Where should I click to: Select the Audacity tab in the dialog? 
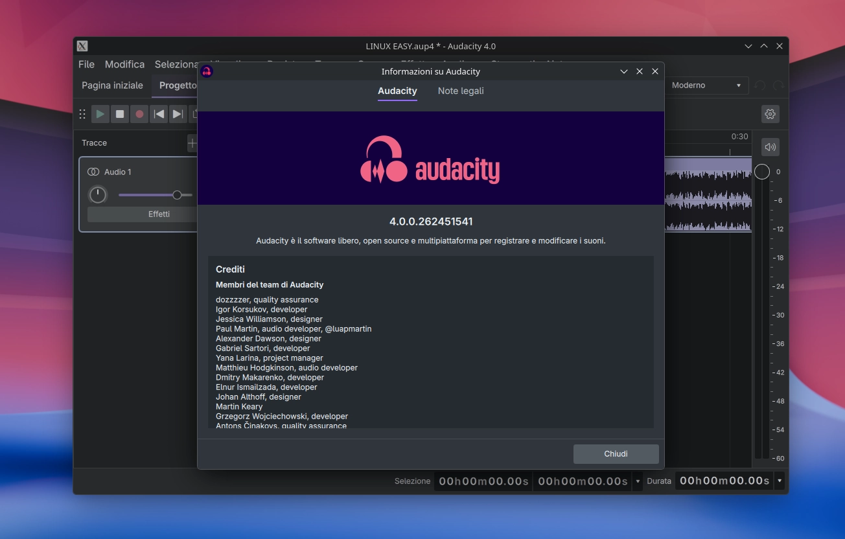tap(397, 91)
